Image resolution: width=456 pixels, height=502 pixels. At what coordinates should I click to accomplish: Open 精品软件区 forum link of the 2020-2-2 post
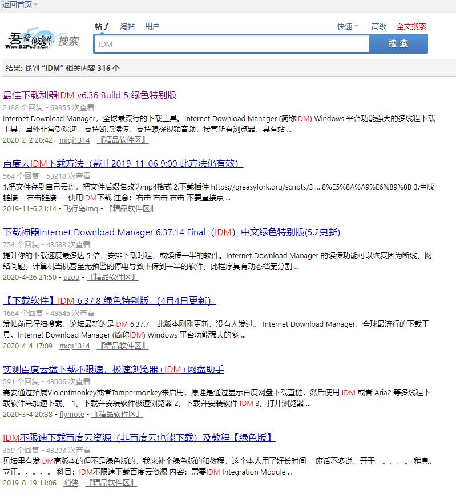(123, 140)
